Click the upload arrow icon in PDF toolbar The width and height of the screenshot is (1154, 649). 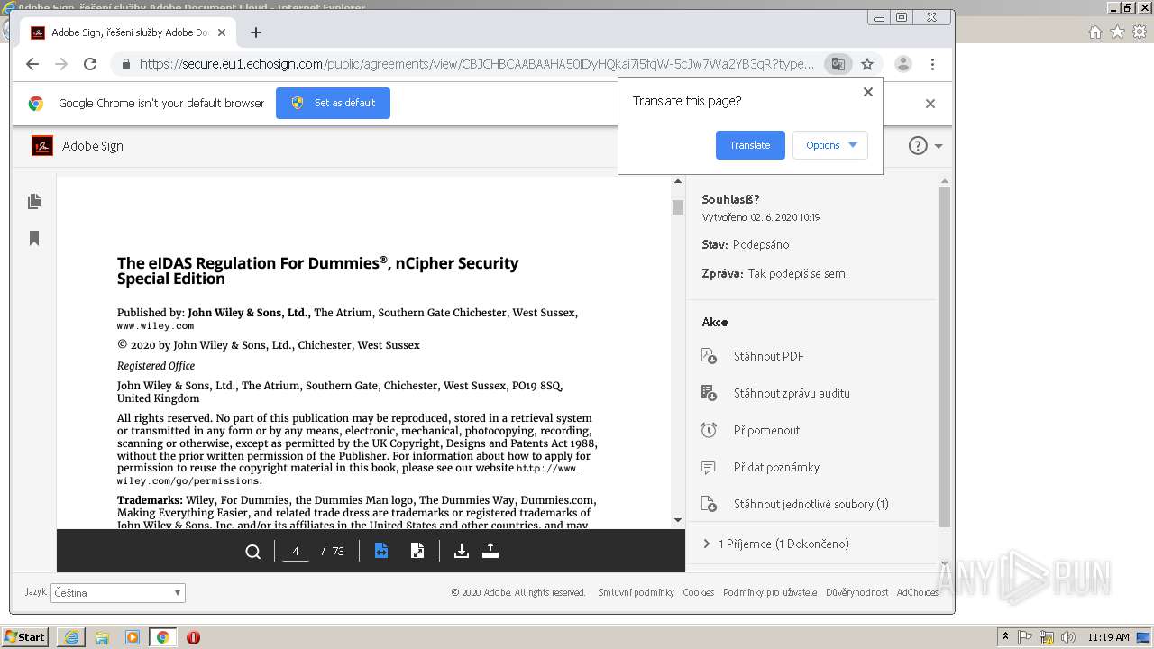click(490, 551)
